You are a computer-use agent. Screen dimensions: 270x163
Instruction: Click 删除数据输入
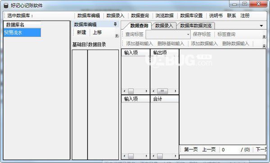(x=235, y=44)
